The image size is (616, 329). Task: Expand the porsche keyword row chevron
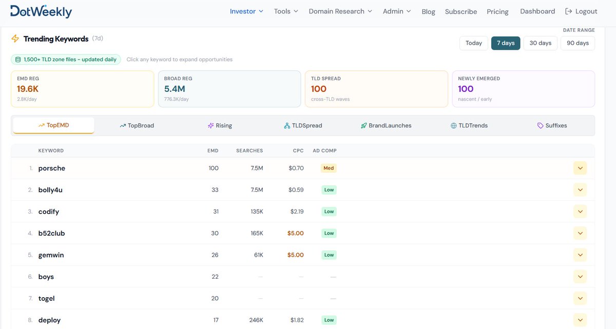[580, 168]
